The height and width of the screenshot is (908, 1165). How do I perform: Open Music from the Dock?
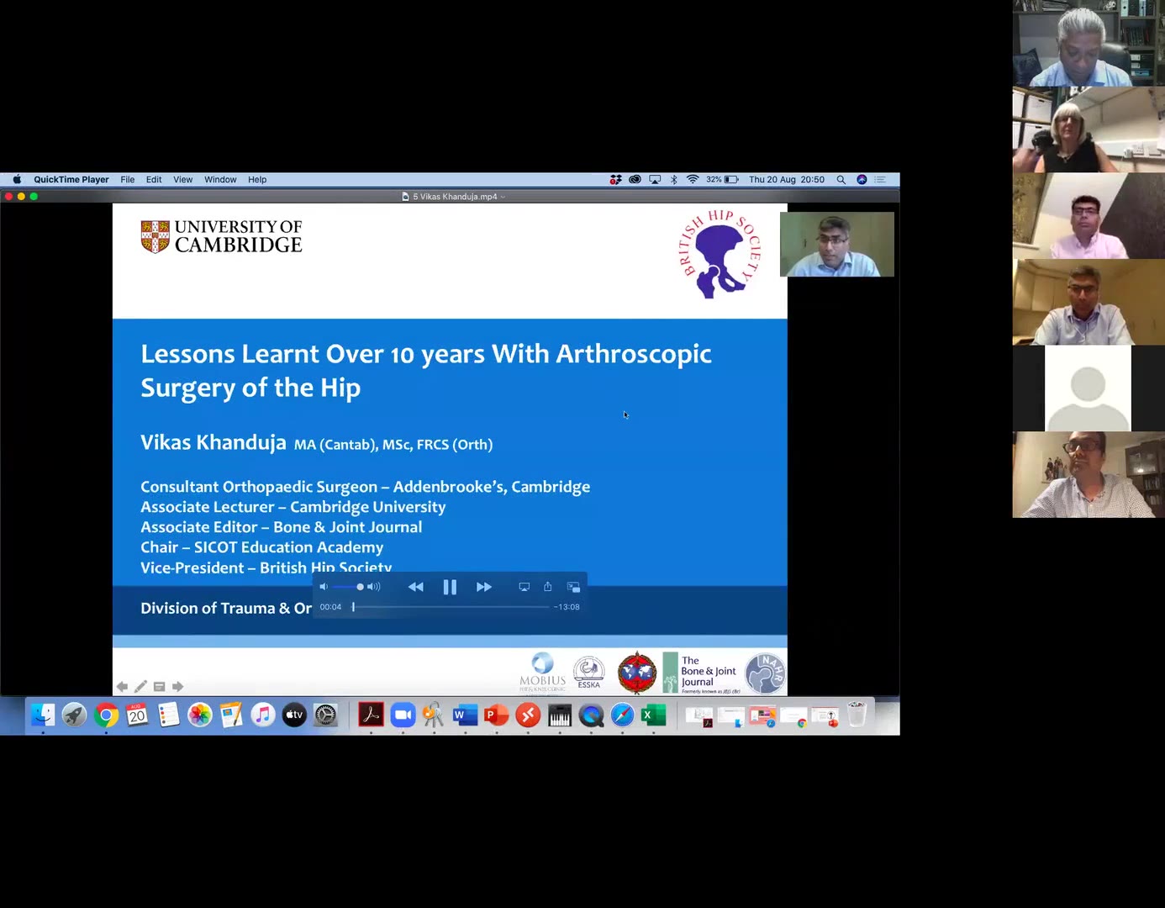[263, 715]
